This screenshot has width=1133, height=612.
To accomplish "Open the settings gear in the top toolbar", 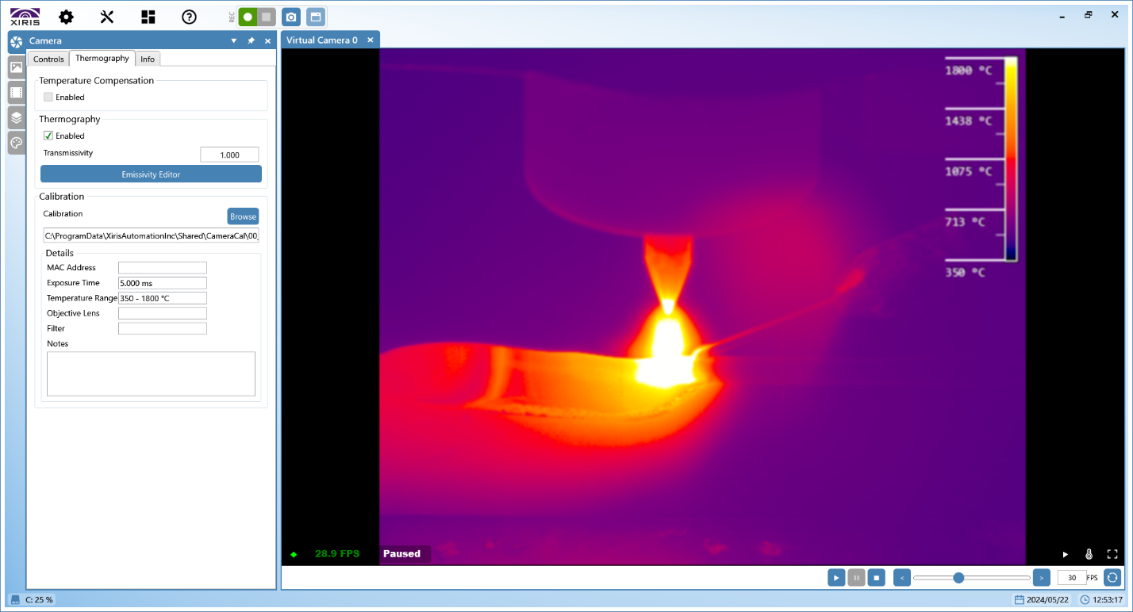I will click(67, 17).
